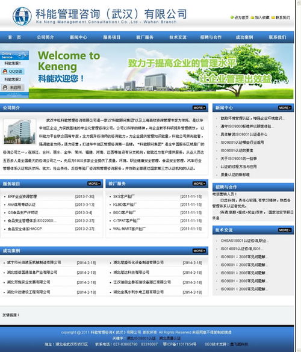The image size is (301, 352).
Task: Click the QQ交谈 chat button
Action: (x=13, y=72)
